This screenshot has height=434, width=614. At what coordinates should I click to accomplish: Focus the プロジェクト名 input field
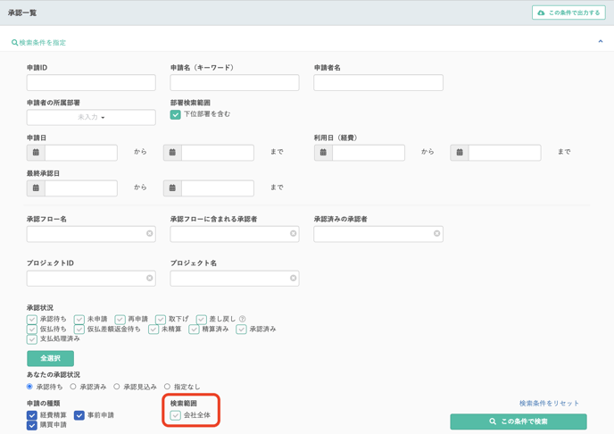point(235,279)
